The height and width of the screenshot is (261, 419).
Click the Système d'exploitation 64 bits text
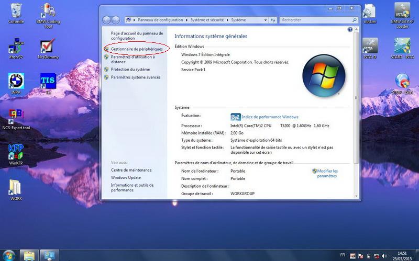coord(256,140)
